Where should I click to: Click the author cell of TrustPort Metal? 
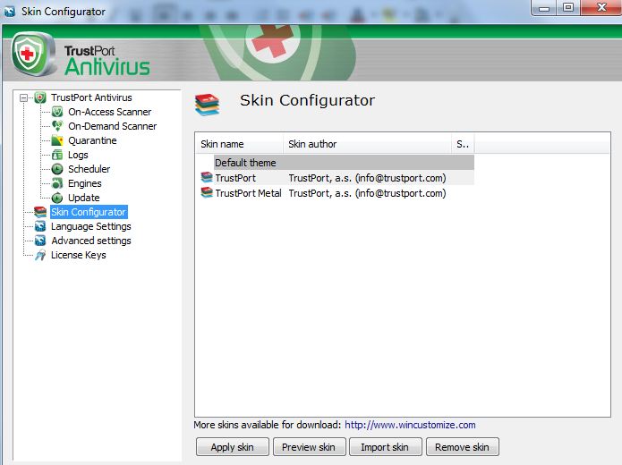tap(367, 193)
